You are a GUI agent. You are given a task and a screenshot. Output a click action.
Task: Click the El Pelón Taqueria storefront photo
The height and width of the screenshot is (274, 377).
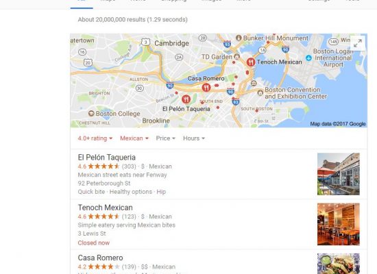339,174
